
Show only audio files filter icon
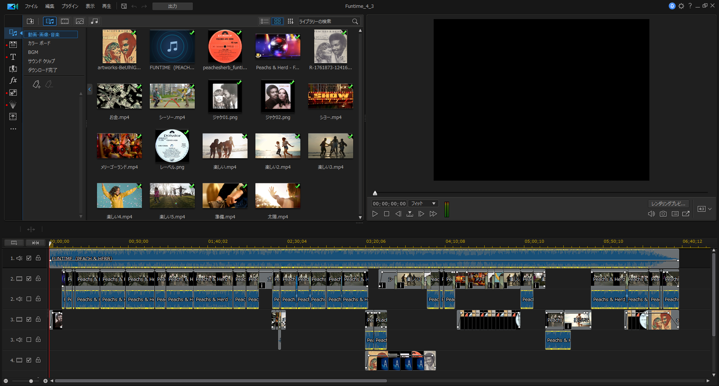[95, 21]
